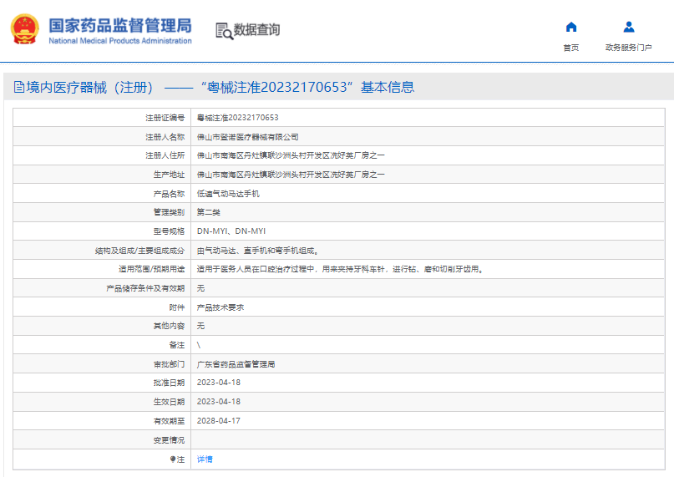Image resolution: width=674 pixels, height=477 pixels.
Task: Click the 适用范围 intended use description
Action: click(340, 269)
